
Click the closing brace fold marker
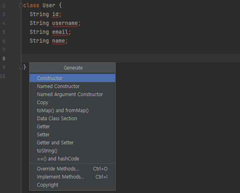click(x=21, y=67)
